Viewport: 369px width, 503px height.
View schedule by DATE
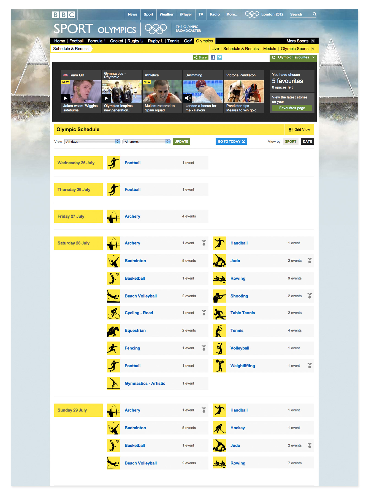point(307,141)
